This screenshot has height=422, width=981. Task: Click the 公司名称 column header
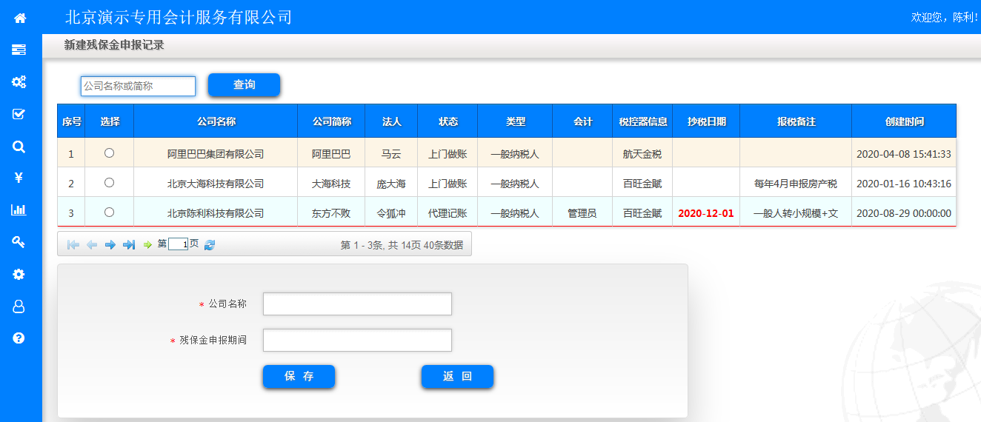pyautogui.click(x=216, y=121)
